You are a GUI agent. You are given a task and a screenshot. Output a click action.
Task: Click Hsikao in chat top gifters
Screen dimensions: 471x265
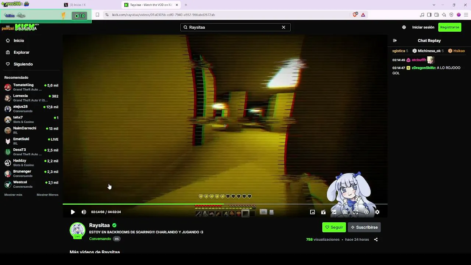pos(459,51)
